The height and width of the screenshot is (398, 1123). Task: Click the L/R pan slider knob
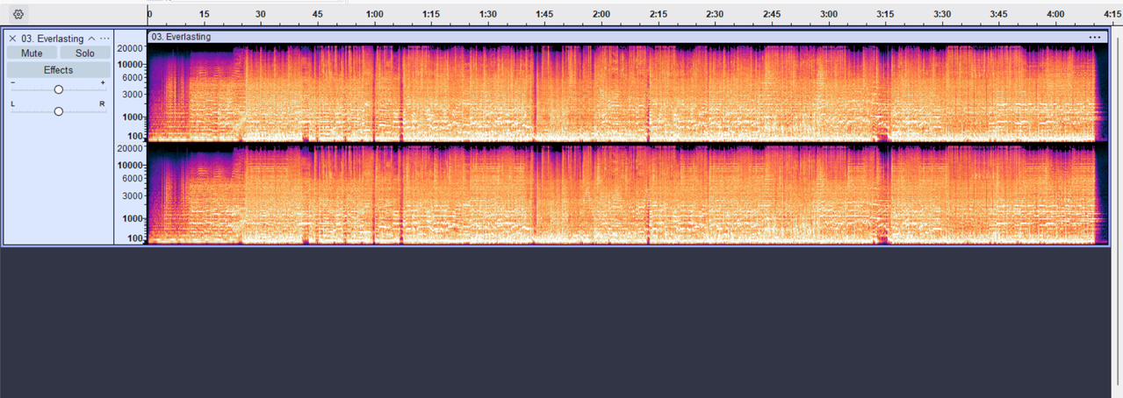coord(59,111)
